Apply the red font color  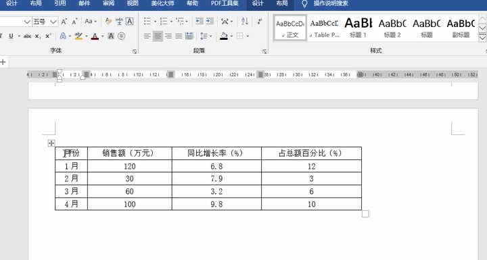pos(95,36)
